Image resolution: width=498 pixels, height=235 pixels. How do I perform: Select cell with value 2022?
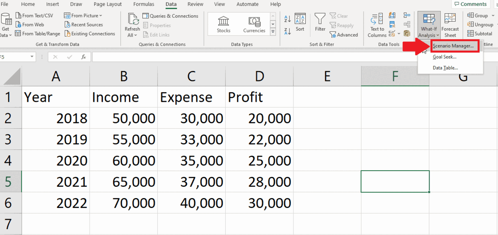pyautogui.click(x=56, y=203)
